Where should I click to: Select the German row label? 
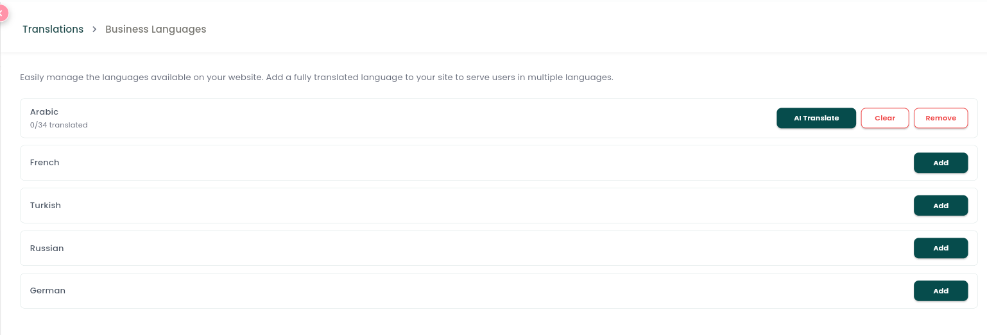(x=48, y=291)
